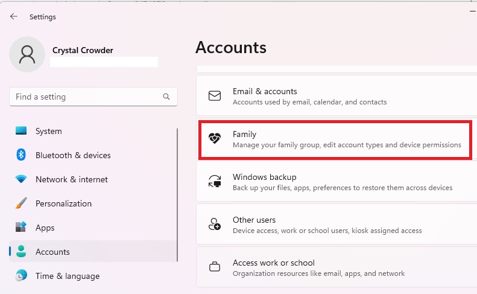
Task: Open Other users settings
Action: (336, 224)
